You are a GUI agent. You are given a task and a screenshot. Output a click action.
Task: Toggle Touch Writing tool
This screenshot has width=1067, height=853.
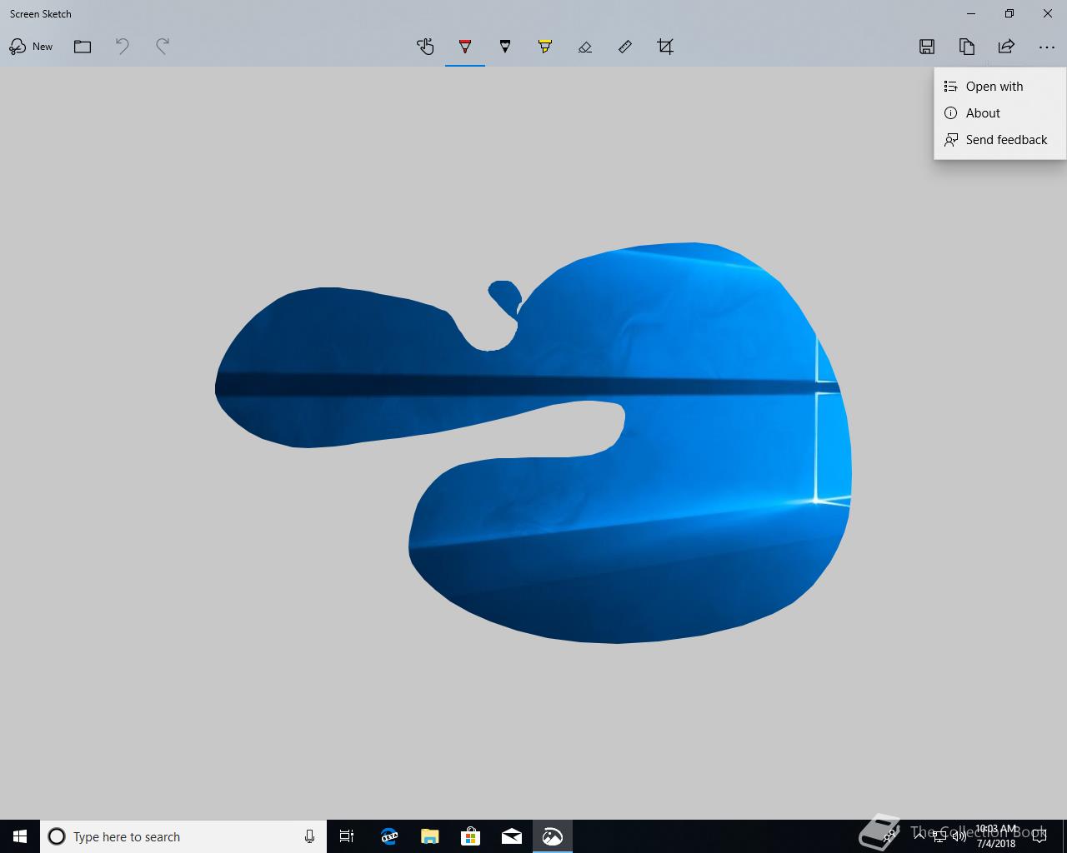click(x=425, y=47)
